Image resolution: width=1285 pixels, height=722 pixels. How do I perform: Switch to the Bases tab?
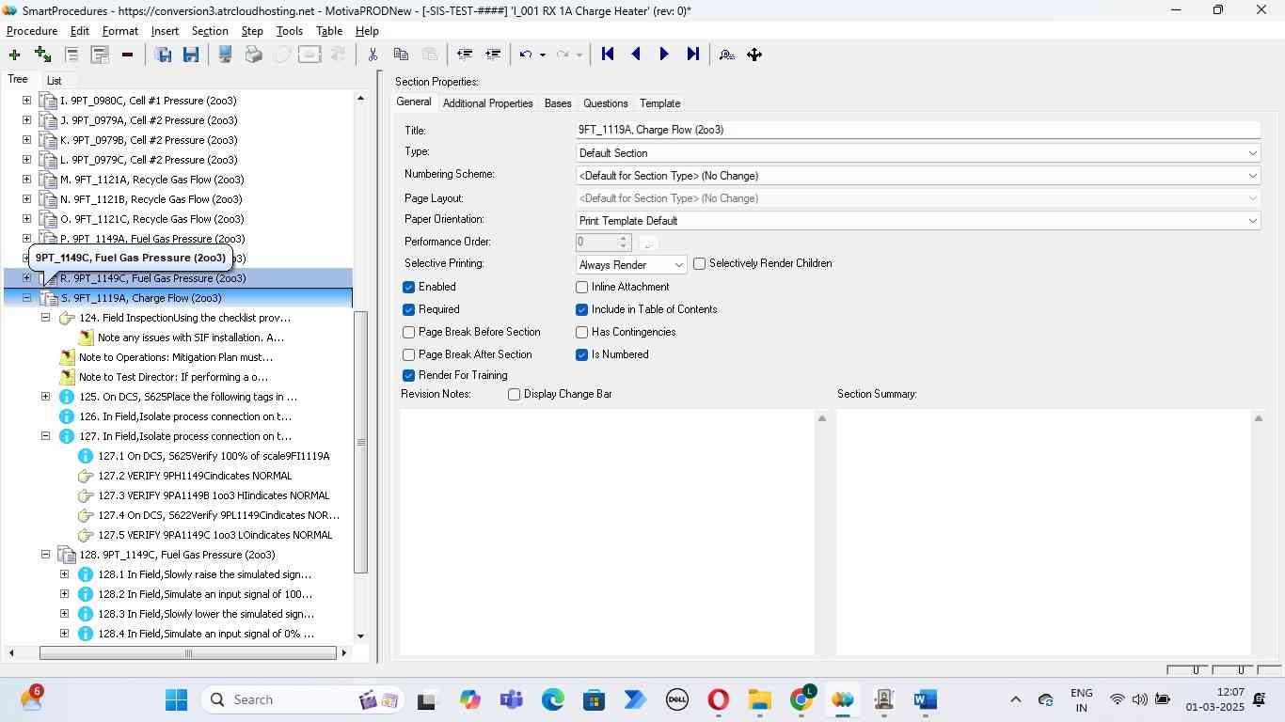(558, 103)
